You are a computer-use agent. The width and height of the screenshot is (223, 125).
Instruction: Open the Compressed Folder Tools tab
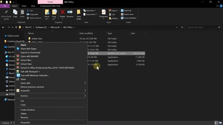click(x=50, y=6)
